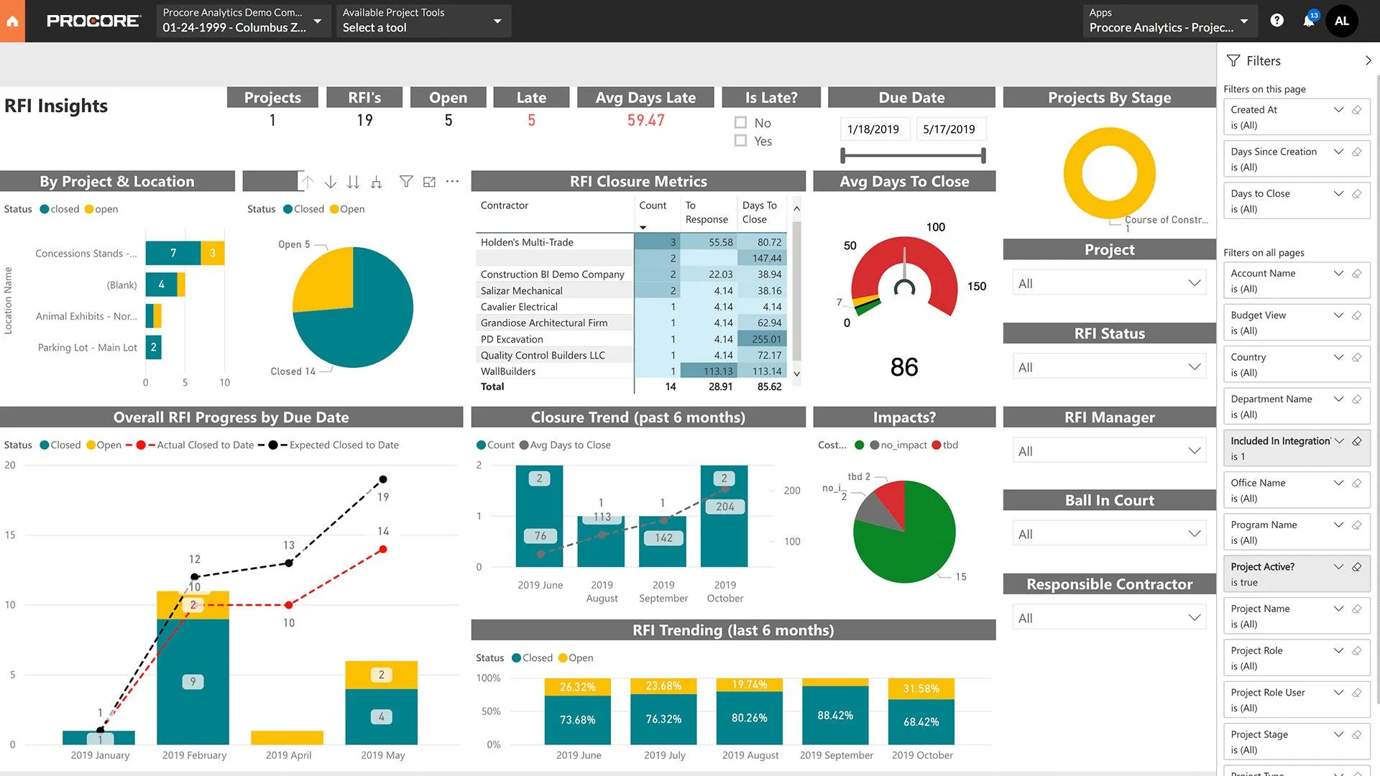Select the drill up arrow on the chart toolbar

pos(308,182)
